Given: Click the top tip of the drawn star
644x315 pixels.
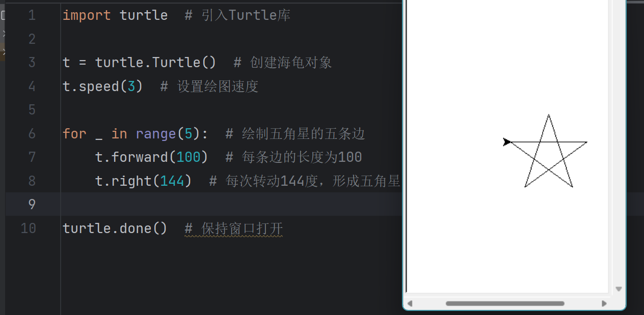Looking at the screenshot, I should tap(549, 116).
